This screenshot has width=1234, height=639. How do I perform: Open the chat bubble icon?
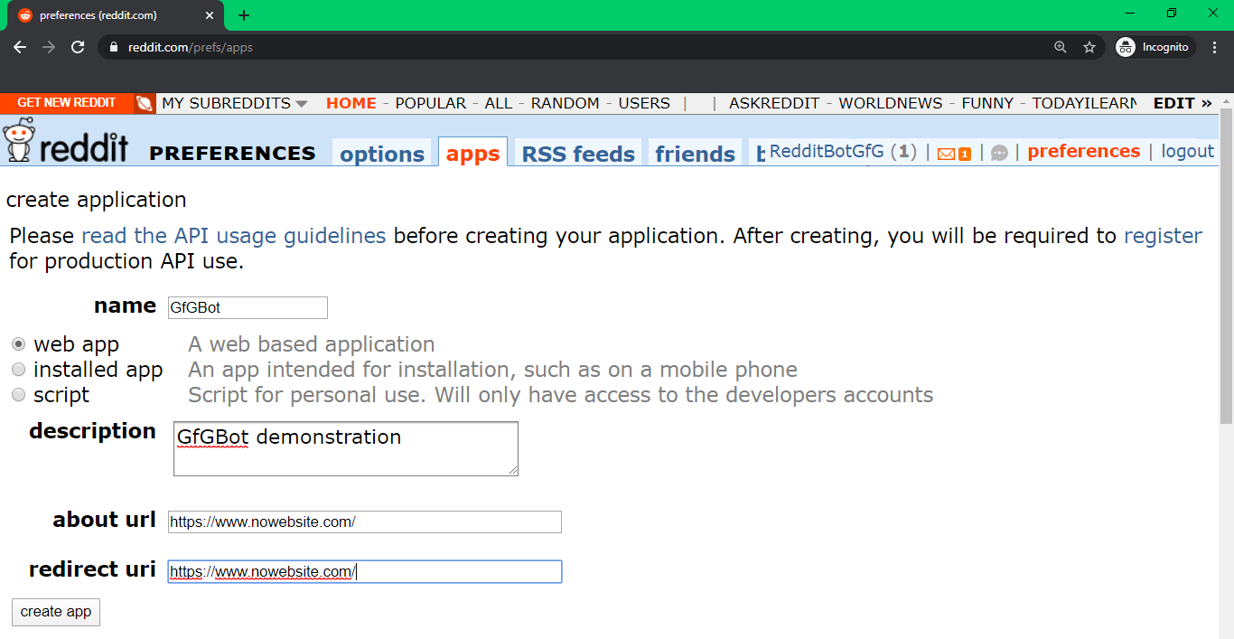click(999, 153)
